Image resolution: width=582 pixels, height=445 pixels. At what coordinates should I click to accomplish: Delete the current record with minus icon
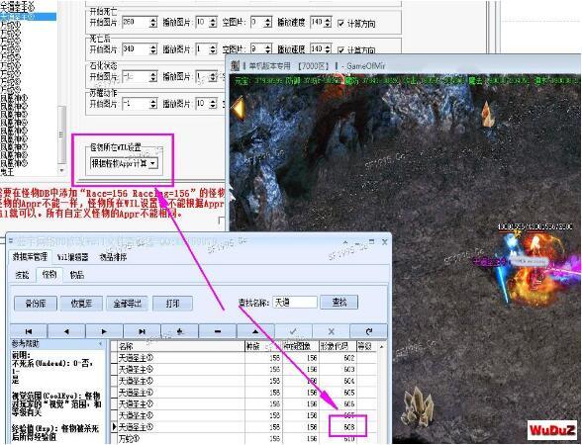pos(218,331)
